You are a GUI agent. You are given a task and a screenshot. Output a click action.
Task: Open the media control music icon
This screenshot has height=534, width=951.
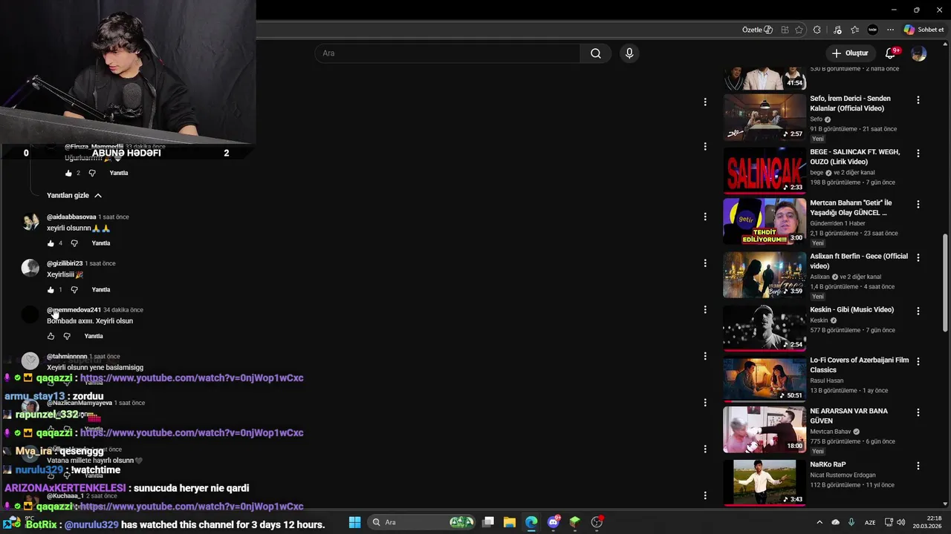tap(837, 30)
